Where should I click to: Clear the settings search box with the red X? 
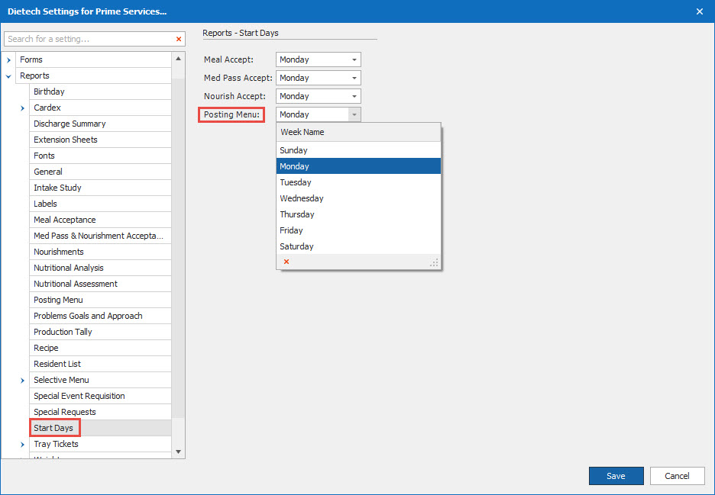point(179,39)
